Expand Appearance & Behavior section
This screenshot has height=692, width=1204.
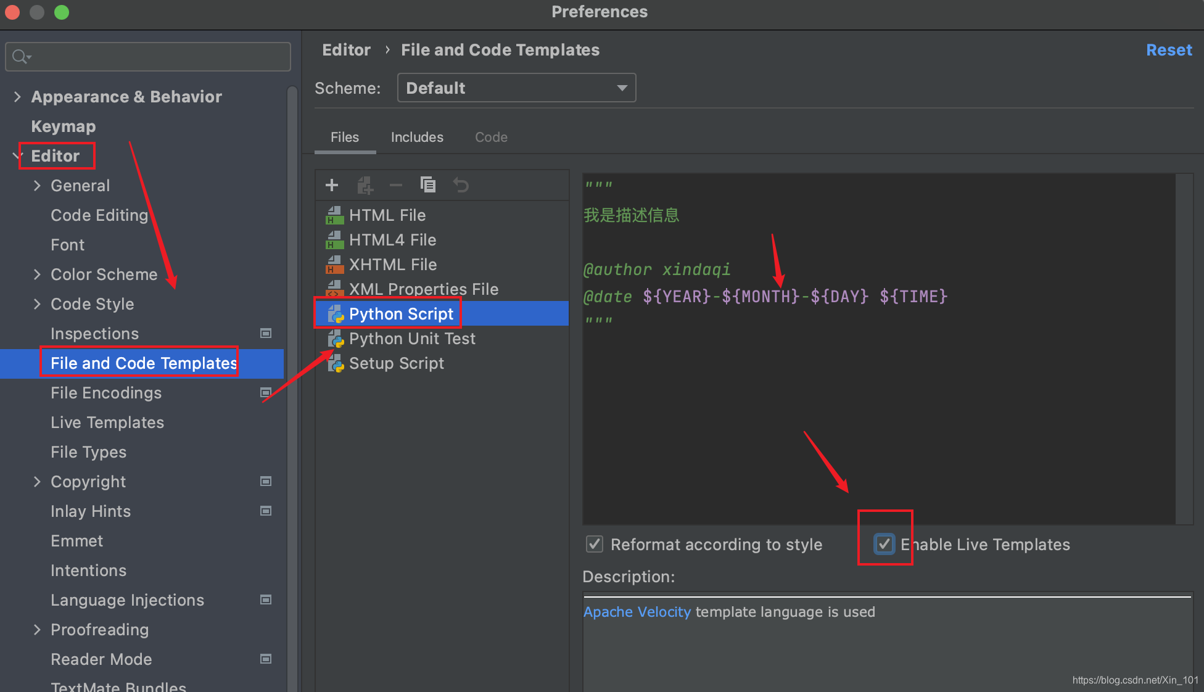click(17, 97)
